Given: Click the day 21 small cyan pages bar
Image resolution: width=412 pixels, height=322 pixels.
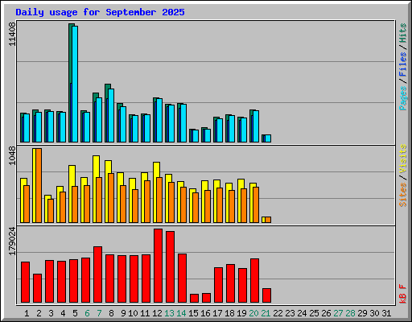Looking at the screenshot, I should point(268,138).
